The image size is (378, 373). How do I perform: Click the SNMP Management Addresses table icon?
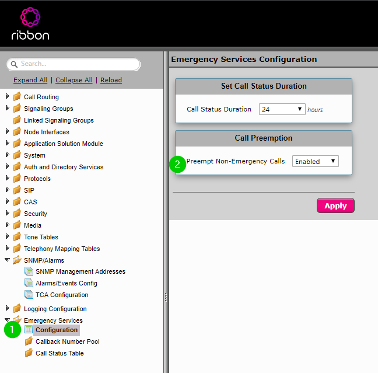(29, 271)
